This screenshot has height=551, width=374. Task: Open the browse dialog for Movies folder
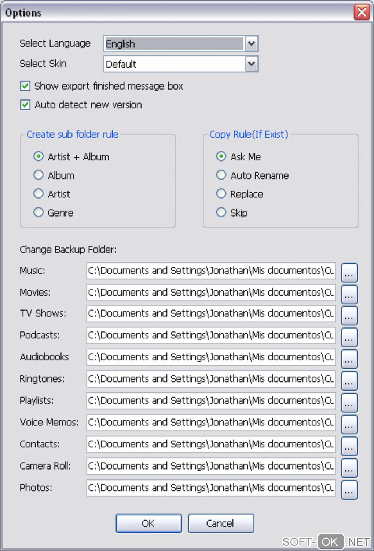349,294
